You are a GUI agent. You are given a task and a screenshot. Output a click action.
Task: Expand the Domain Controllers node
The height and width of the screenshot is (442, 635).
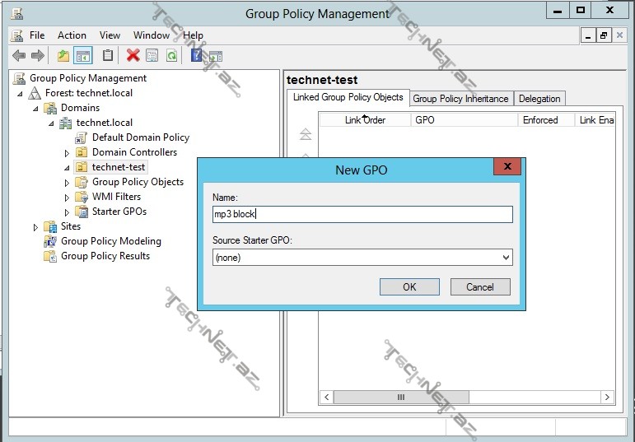point(68,153)
